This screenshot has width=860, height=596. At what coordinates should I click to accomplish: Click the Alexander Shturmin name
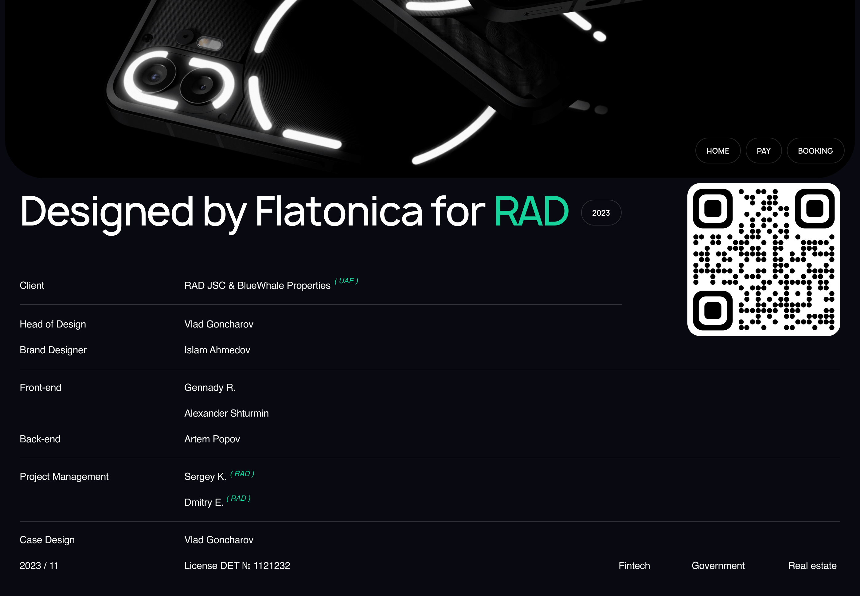226,414
